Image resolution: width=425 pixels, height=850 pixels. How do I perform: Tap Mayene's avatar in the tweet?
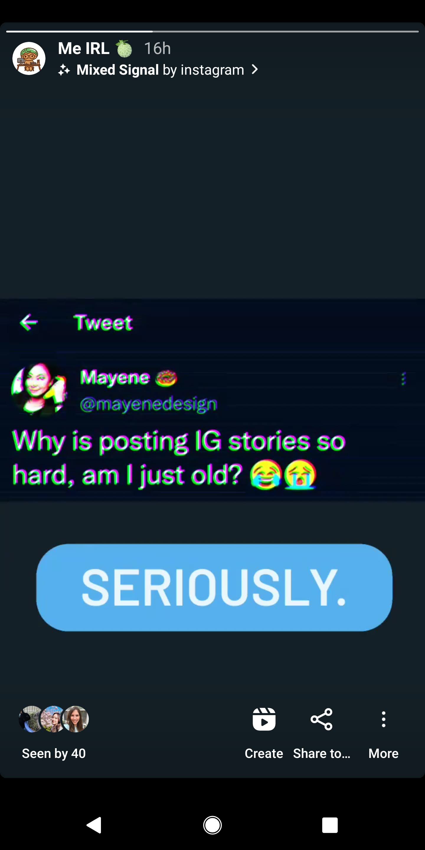39,389
